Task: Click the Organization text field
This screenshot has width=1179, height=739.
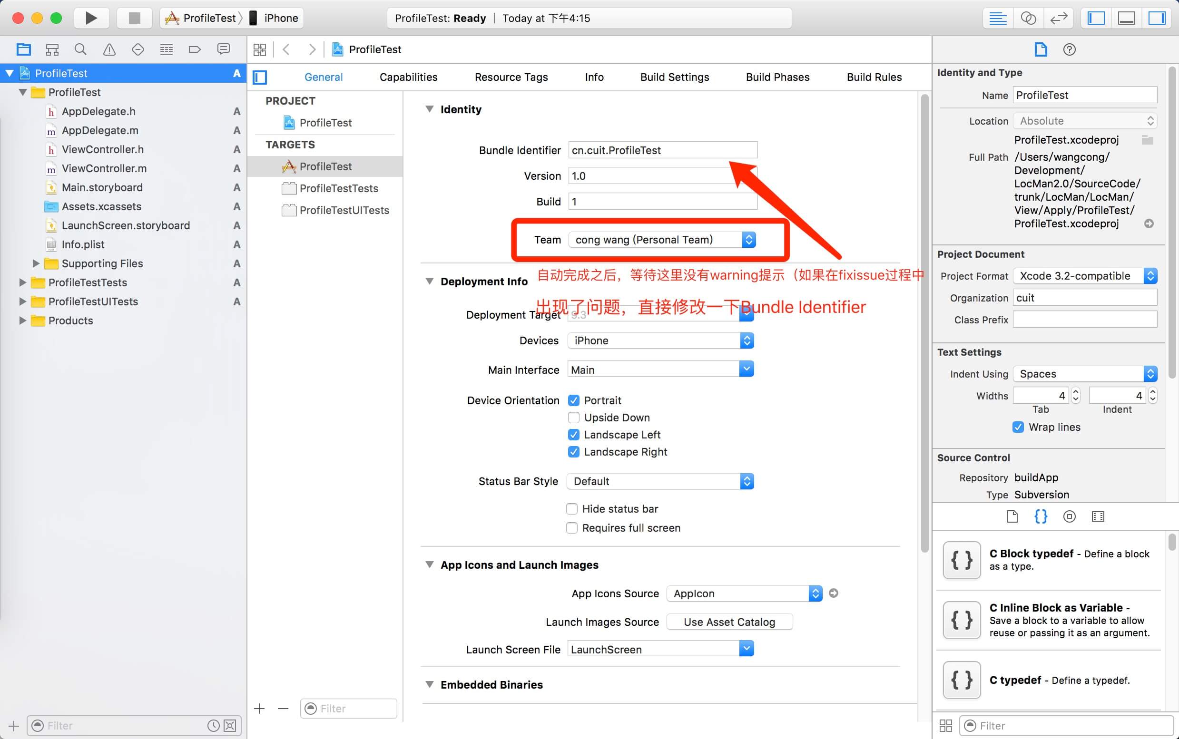Action: [1085, 298]
